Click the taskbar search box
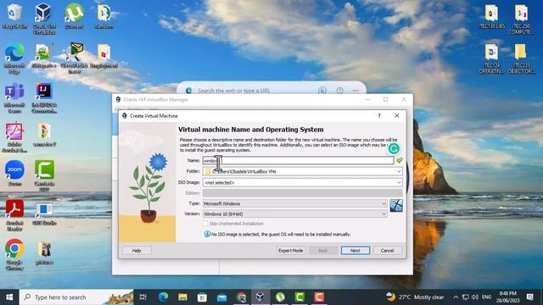Viewport: 543px width, 305px height. 76,297
